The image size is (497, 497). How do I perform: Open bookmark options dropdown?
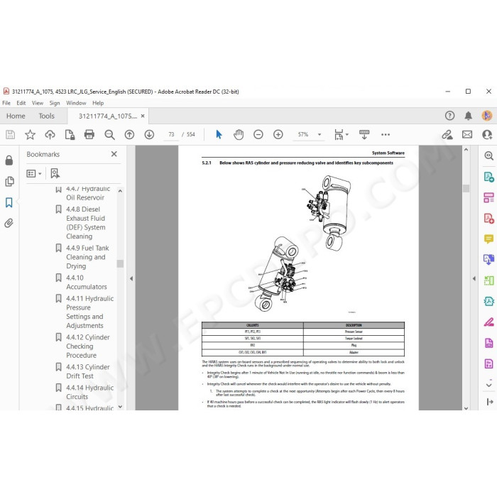click(x=34, y=173)
